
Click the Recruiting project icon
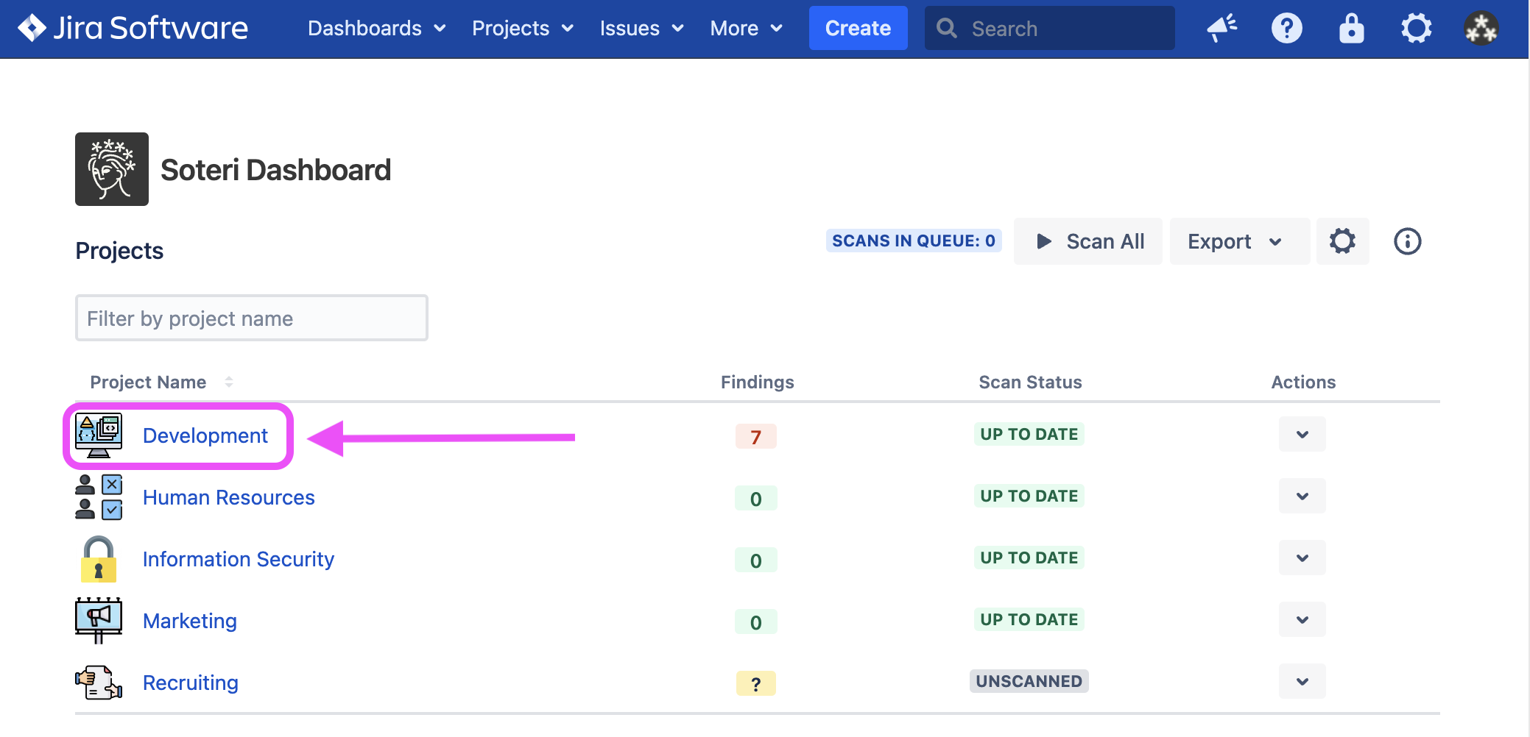tap(99, 683)
